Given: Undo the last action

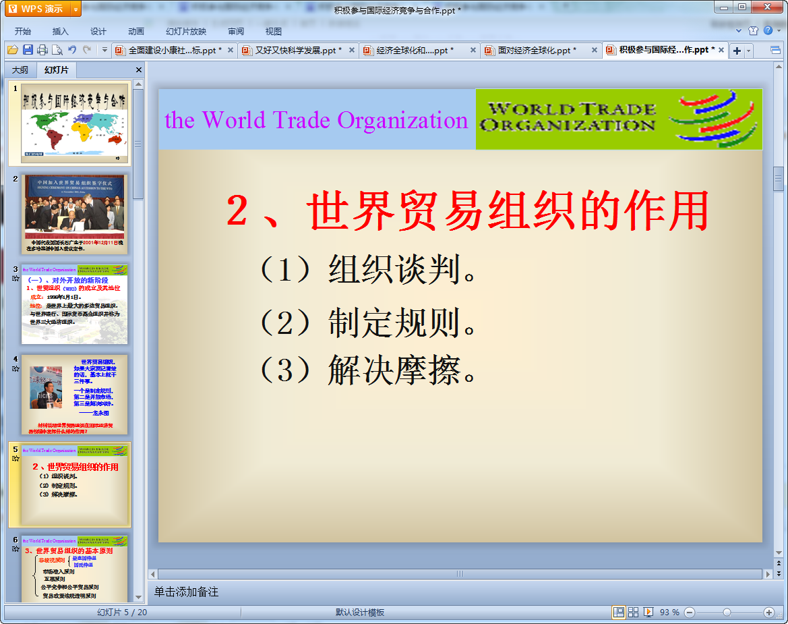Looking at the screenshot, I should pos(72,50).
